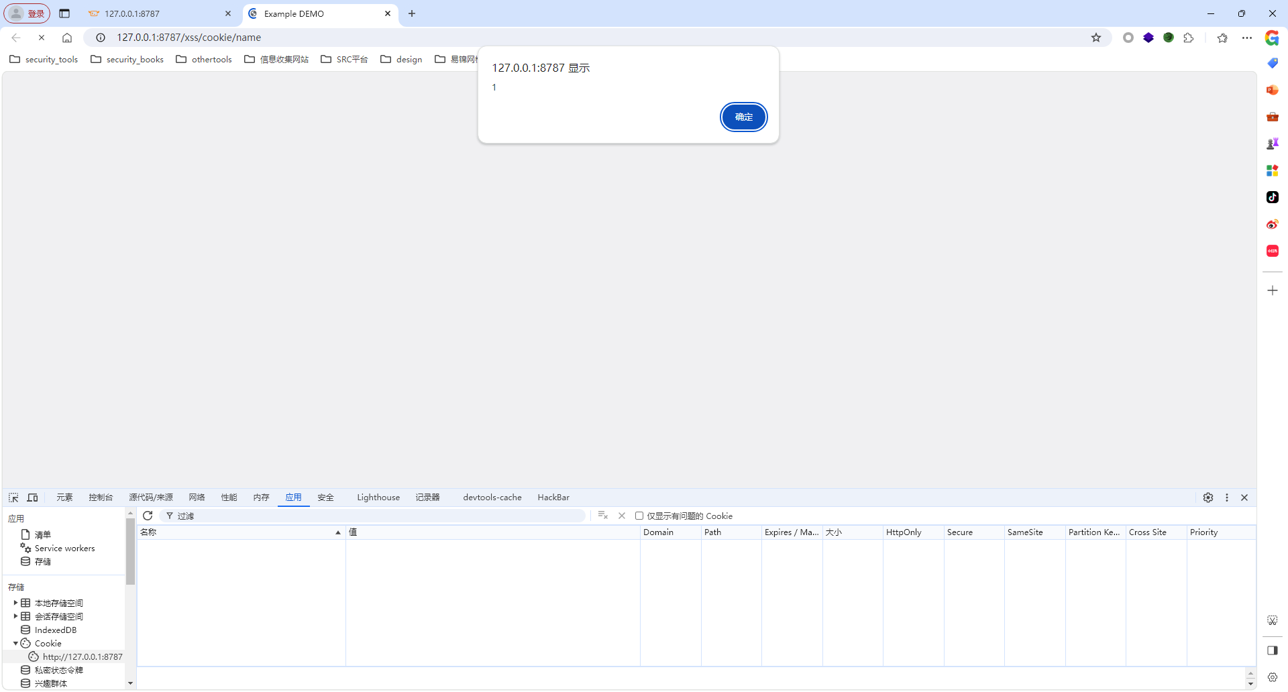Enable only show Cookies with issues
This screenshot has height=692, width=1288.
[639, 516]
